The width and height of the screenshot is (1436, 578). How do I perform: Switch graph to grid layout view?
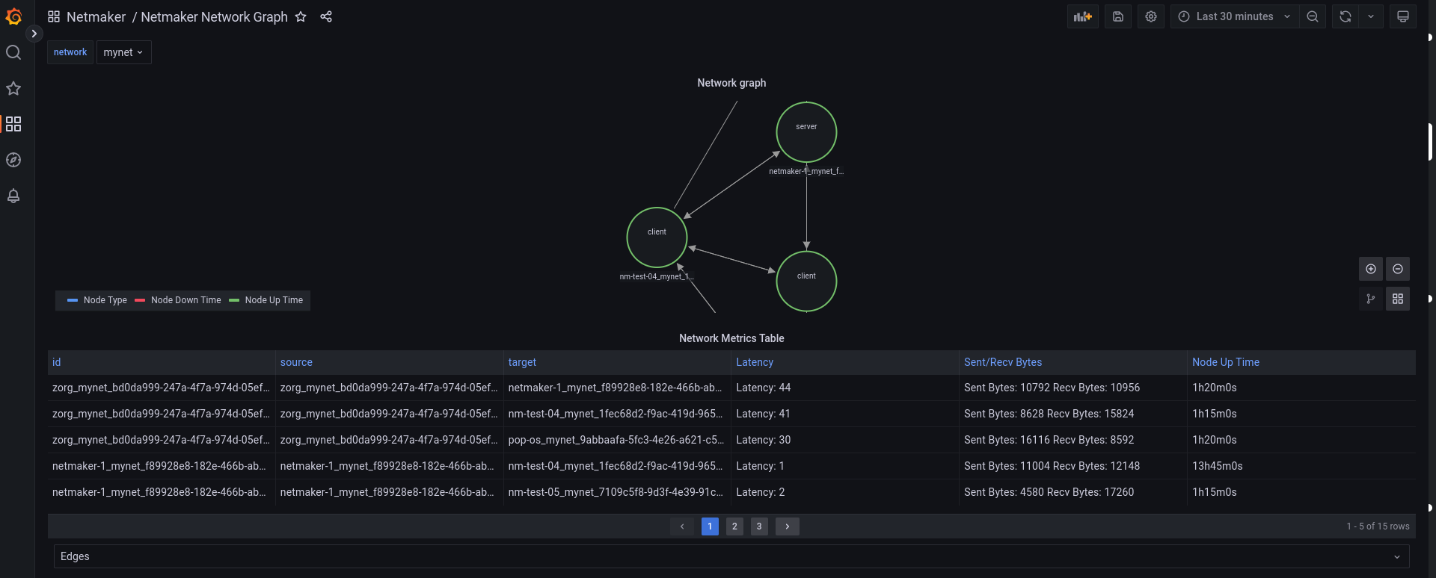click(1397, 299)
